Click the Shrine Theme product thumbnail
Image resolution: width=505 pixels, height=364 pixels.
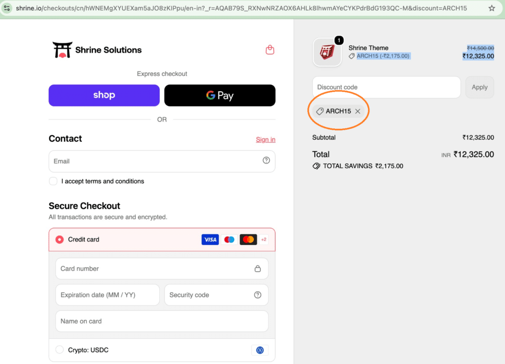coord(327,52)
